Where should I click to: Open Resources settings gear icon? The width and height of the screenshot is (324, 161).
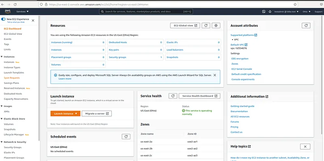(216, 25)
